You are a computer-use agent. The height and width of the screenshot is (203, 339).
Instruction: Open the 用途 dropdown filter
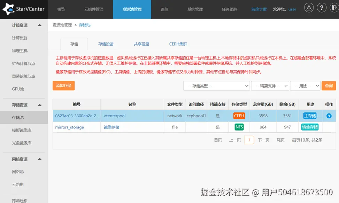click(x=305, y=86)
